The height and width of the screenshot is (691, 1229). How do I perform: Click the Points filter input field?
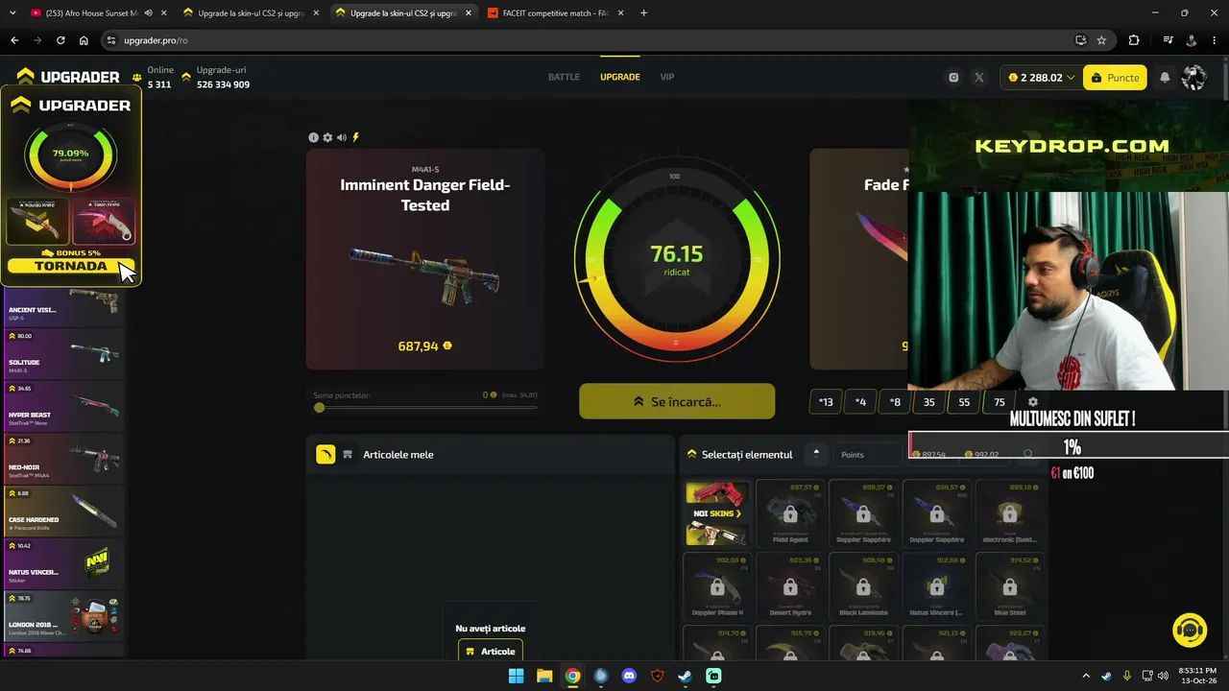pos(867,454)
